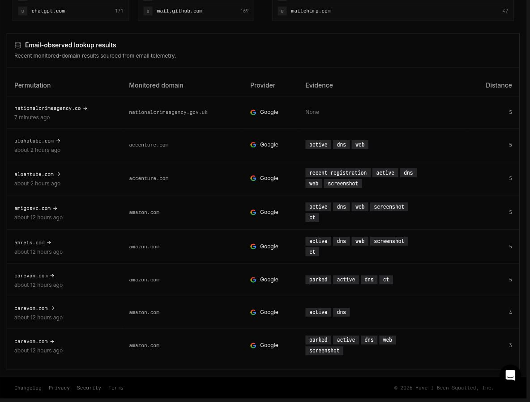Image resolution: width=530 pixels, height=402 pixels.
Task: Click the database icon beside Email-observed lookup results
Action: [18, 45]
